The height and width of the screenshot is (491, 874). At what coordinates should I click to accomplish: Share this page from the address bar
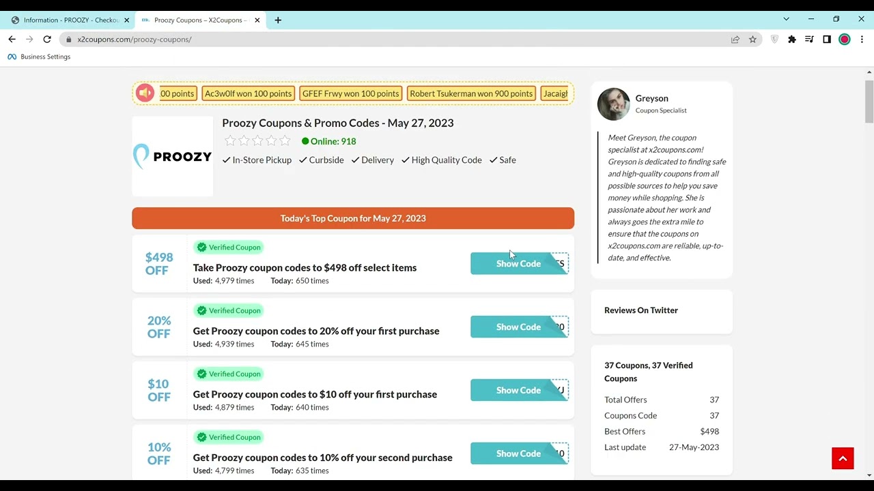click(x=735, y=40)
